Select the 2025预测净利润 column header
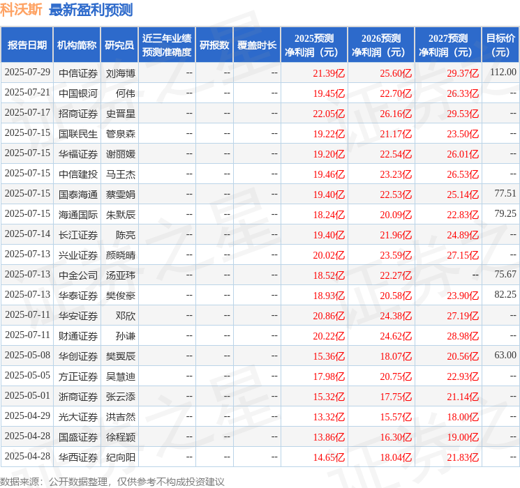The width and height of the screenshot is (520, 488). 314,45
